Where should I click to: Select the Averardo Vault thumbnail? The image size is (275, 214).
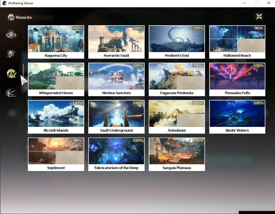click(116, 39)
